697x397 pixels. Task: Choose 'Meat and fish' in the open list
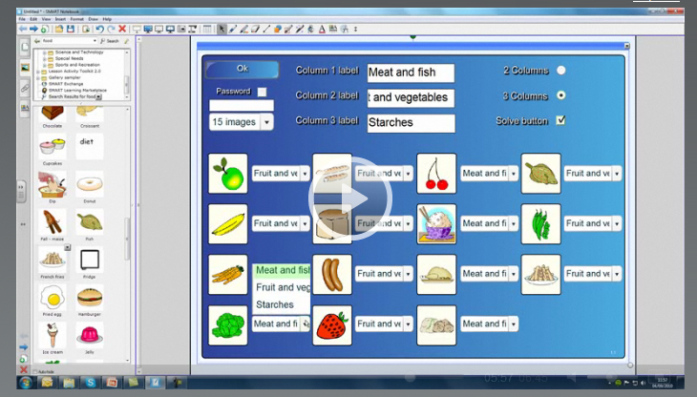282,270
